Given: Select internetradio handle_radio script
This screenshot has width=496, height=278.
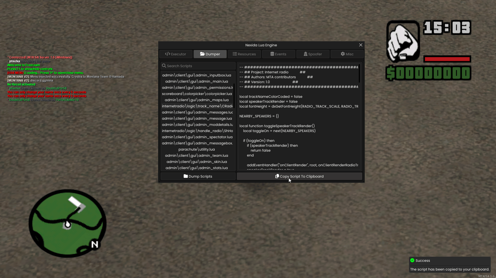Looking at the screenshot, I should pos(197,131).
